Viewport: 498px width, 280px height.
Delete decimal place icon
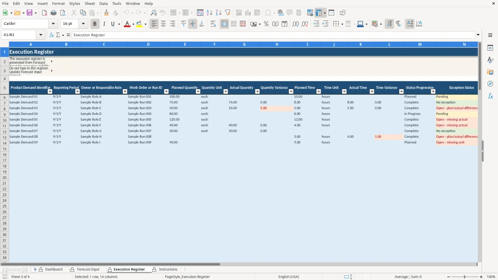tap(305, 24)
